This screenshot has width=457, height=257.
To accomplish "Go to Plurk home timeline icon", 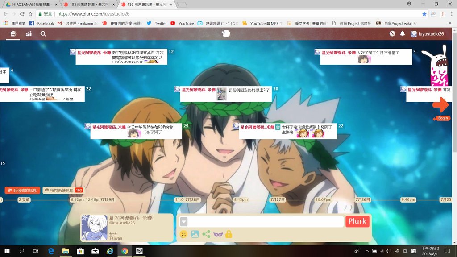I will point(13,34).
